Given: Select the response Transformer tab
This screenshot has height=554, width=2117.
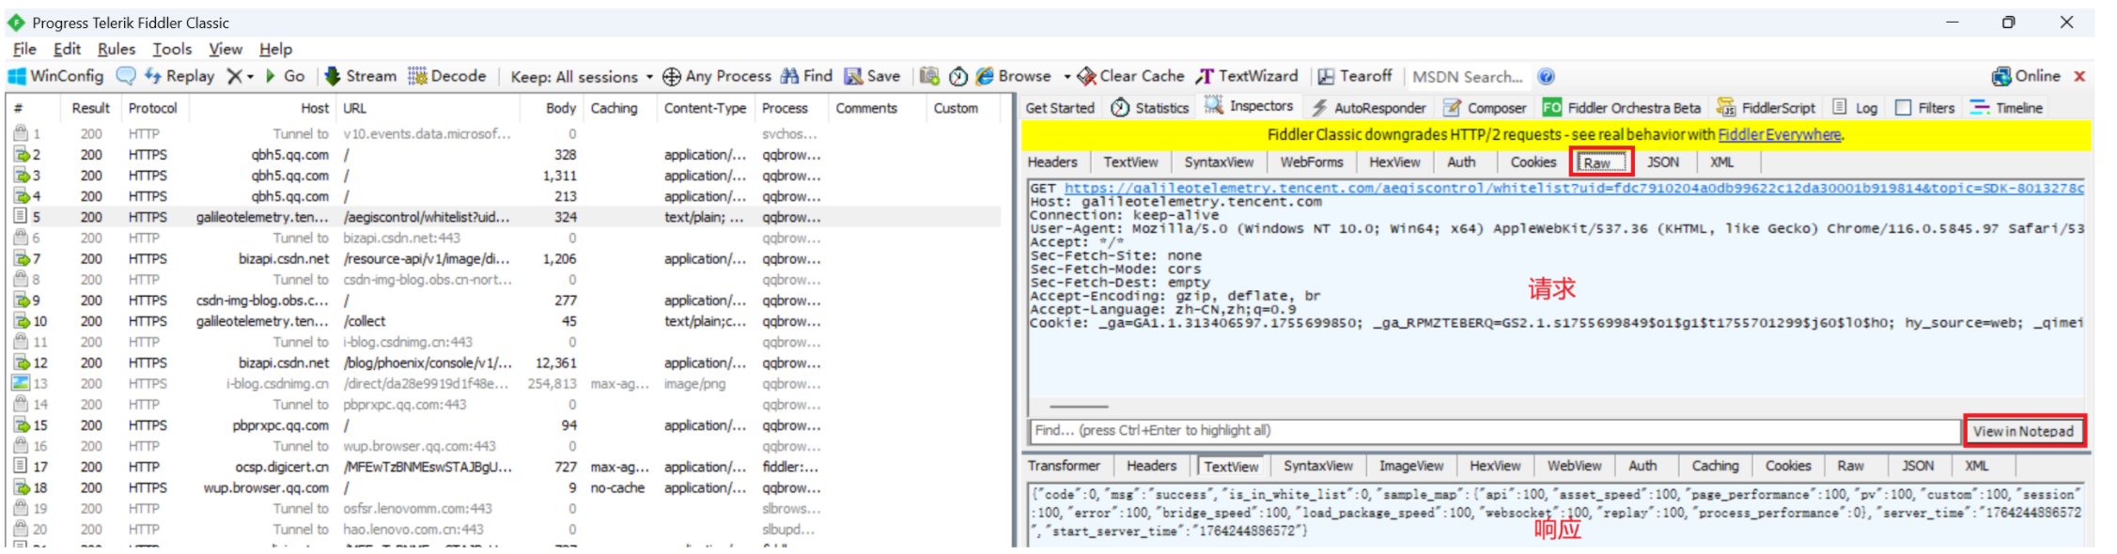Looking at the screenshot, I should click(1064, 466).
